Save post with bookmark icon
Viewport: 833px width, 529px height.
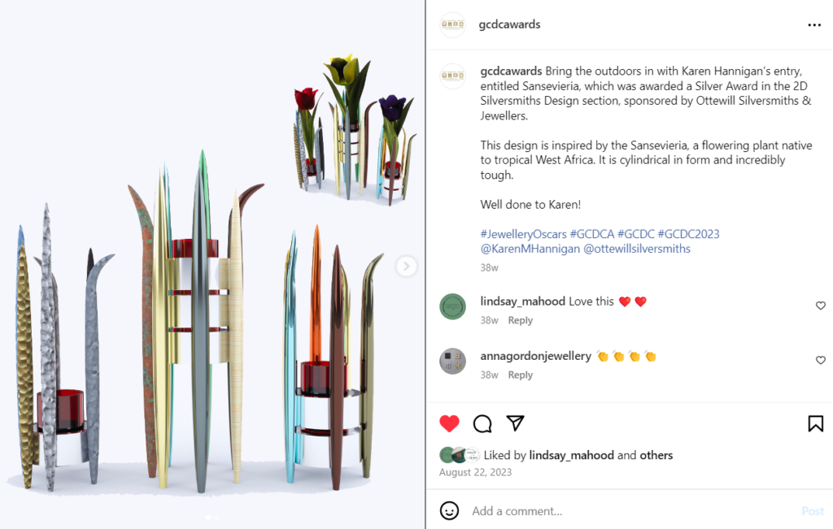coord(815,423)
